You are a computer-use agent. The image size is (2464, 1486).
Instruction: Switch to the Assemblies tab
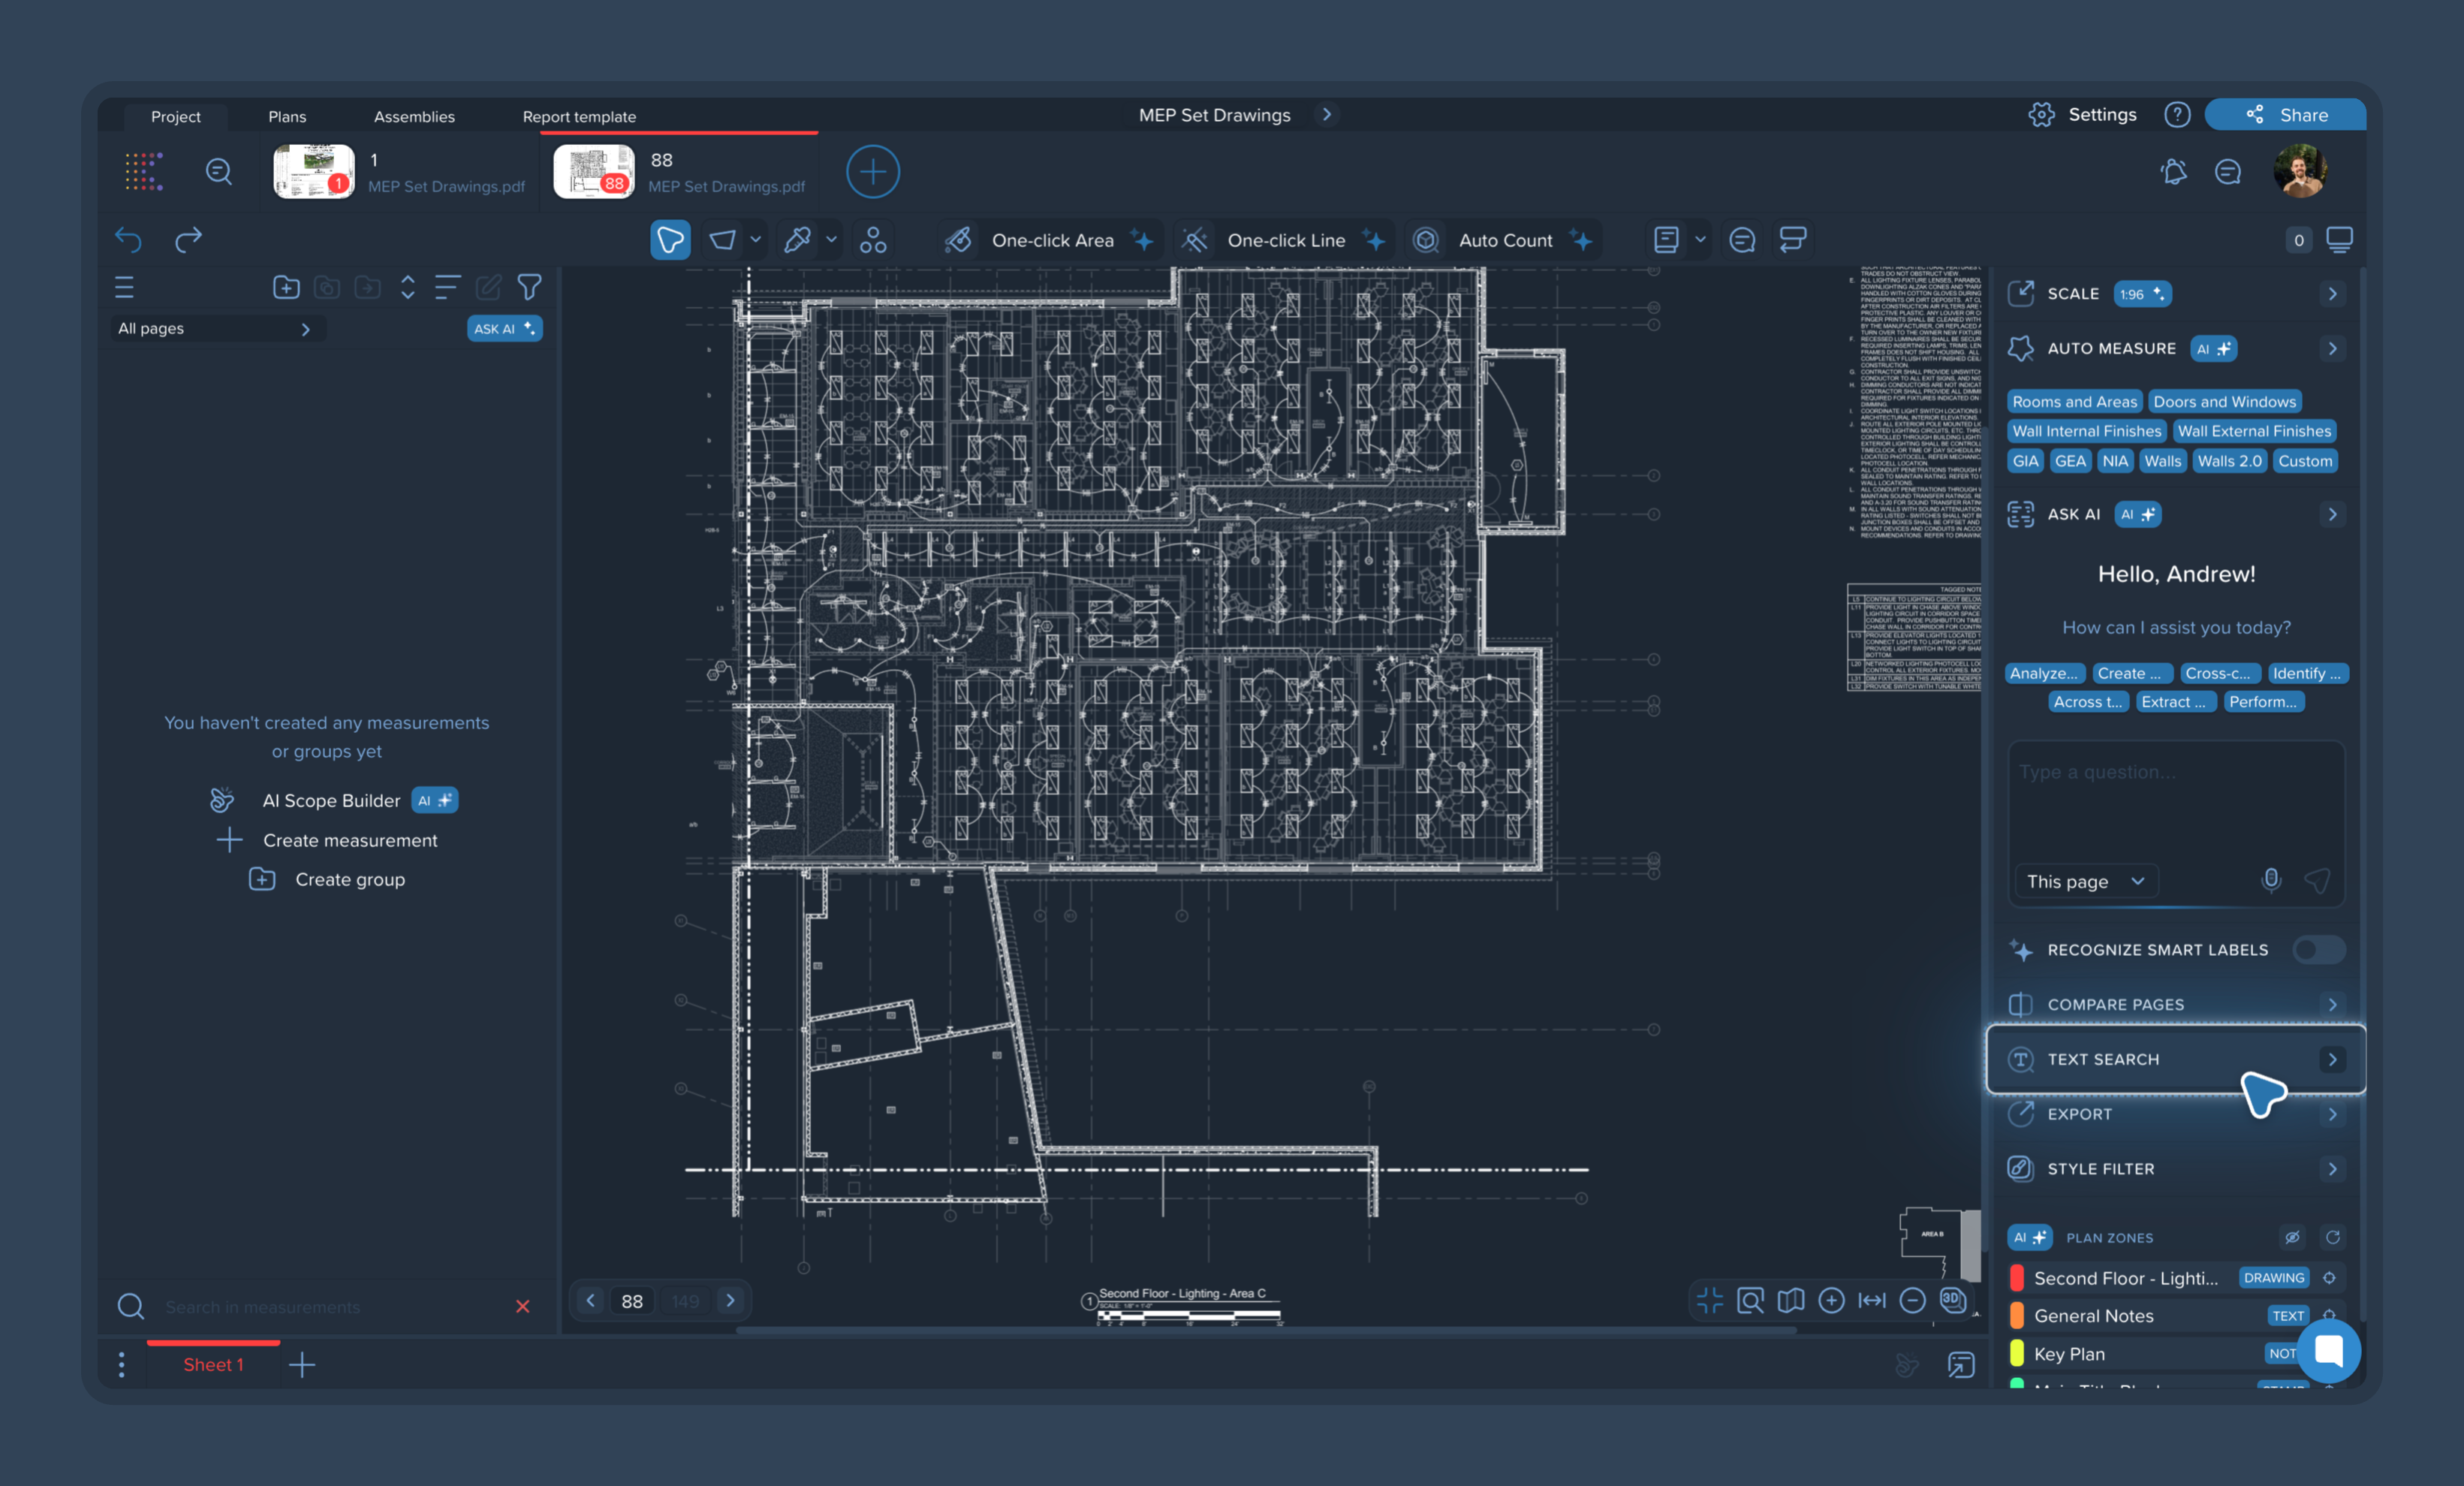(414, 116)
